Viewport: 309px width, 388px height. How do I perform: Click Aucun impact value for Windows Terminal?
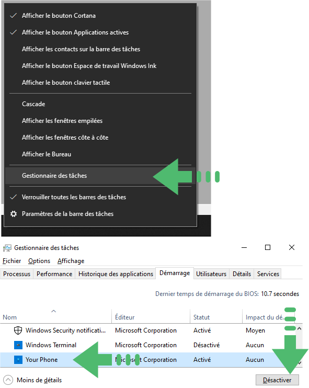255,345
